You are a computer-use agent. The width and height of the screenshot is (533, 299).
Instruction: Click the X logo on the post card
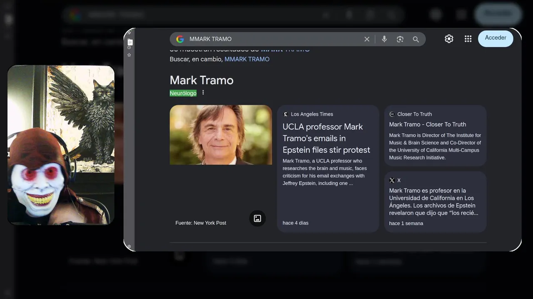[x=392, y=180]
